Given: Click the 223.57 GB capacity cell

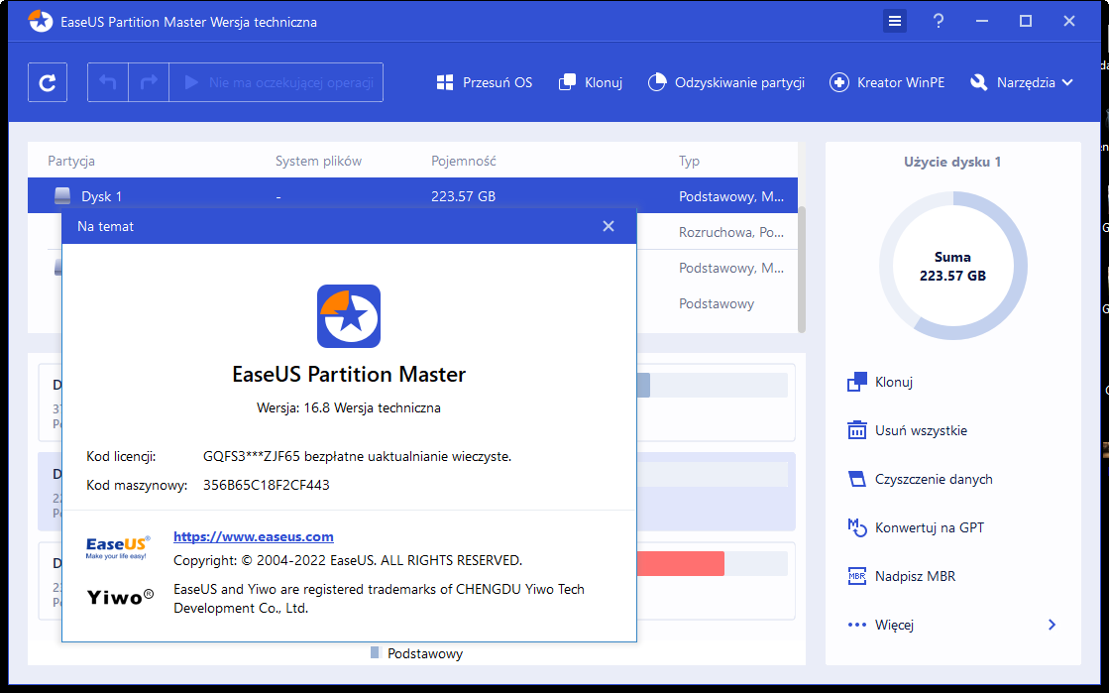Looking at the screenshot, I should point(463,196).
